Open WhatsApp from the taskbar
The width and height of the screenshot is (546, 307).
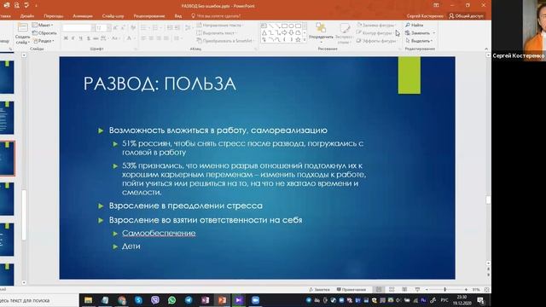pos(172,300)
